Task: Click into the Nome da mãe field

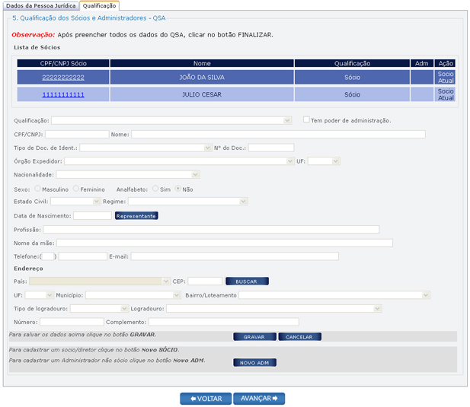Action: (x=224, y=243)
